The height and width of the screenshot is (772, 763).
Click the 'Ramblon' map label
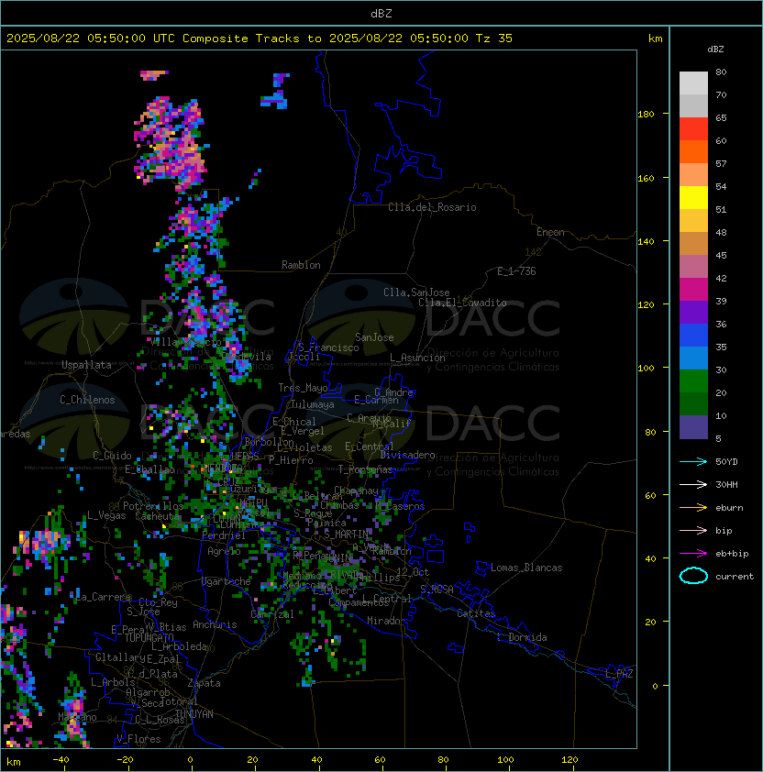(x=301, y=265)
